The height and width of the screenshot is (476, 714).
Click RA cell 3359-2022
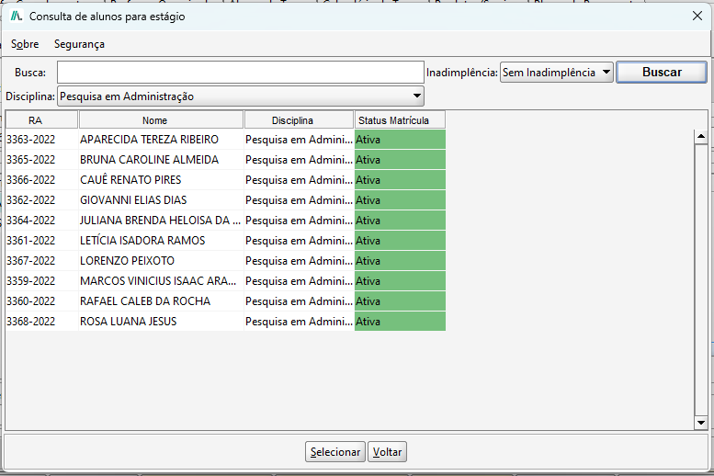(42, 281)
